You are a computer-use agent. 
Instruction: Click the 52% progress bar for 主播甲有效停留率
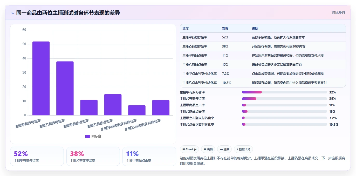pyautogui.click(x=284, y=92)
